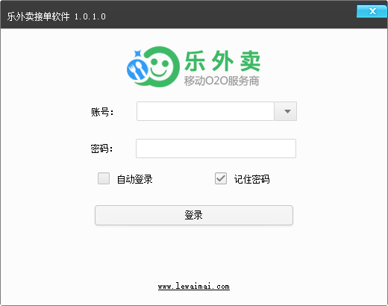
Task: Close the login window with X button
Action: click(372, 11)
